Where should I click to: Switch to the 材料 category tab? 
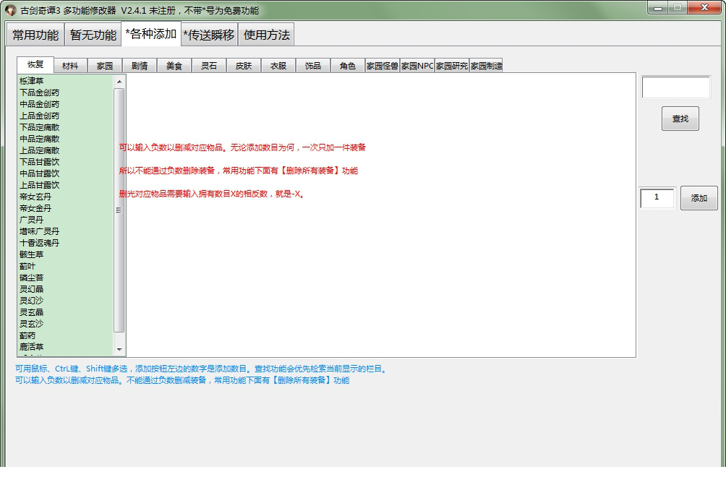pos(70,66)
